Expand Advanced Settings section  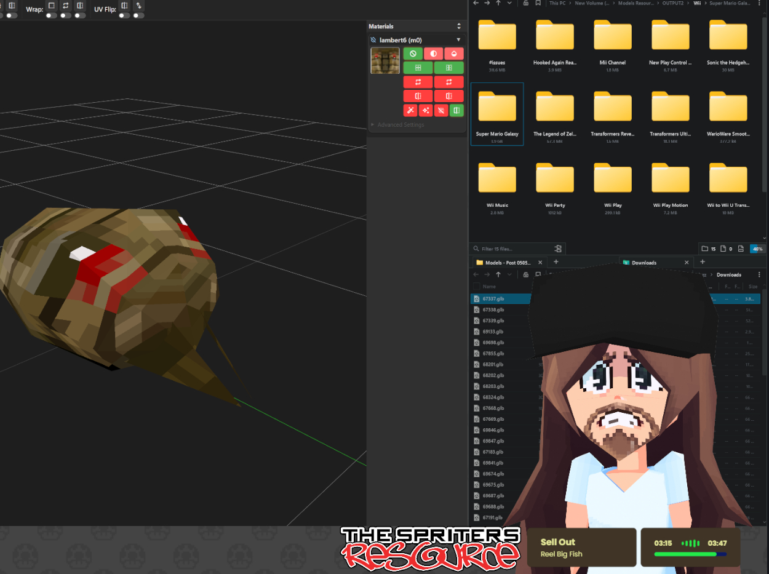[400, 125]
